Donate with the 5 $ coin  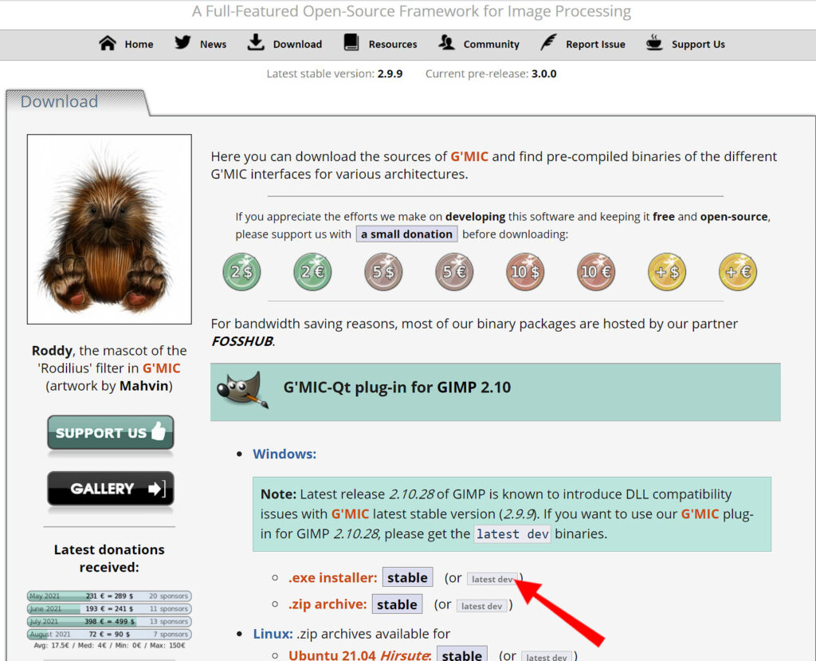(x=383, y=272)
